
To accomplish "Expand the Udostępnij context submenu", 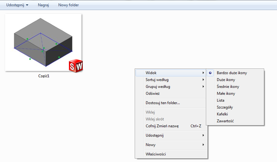I will (x=171, y=135).
